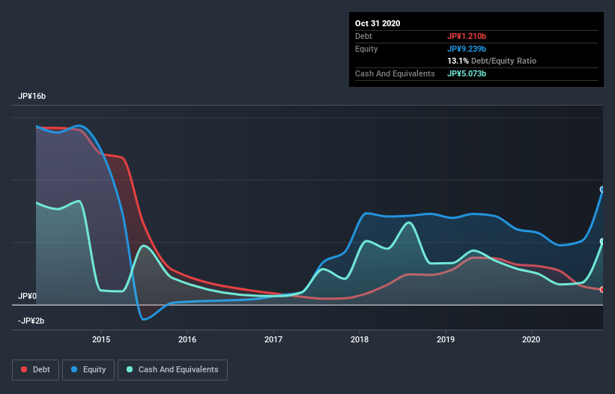
Task: Click the 2015 x-axis label
Action: 101,339
